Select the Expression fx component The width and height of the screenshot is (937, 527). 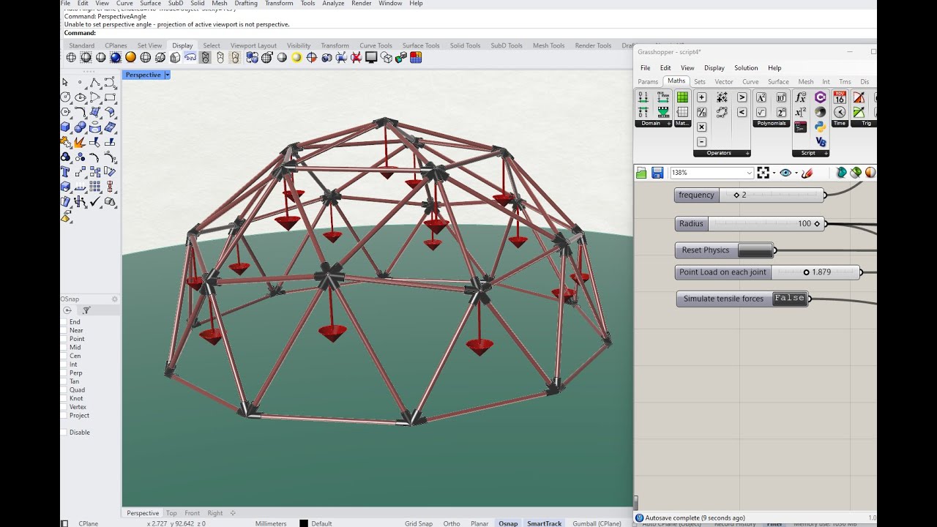click(x=800, y=97)
